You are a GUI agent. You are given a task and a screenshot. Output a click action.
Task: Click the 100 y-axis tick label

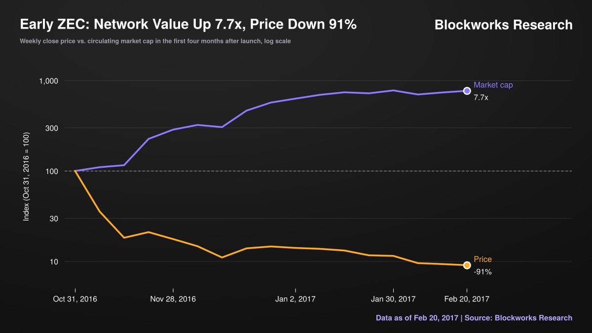coord(53,171)
